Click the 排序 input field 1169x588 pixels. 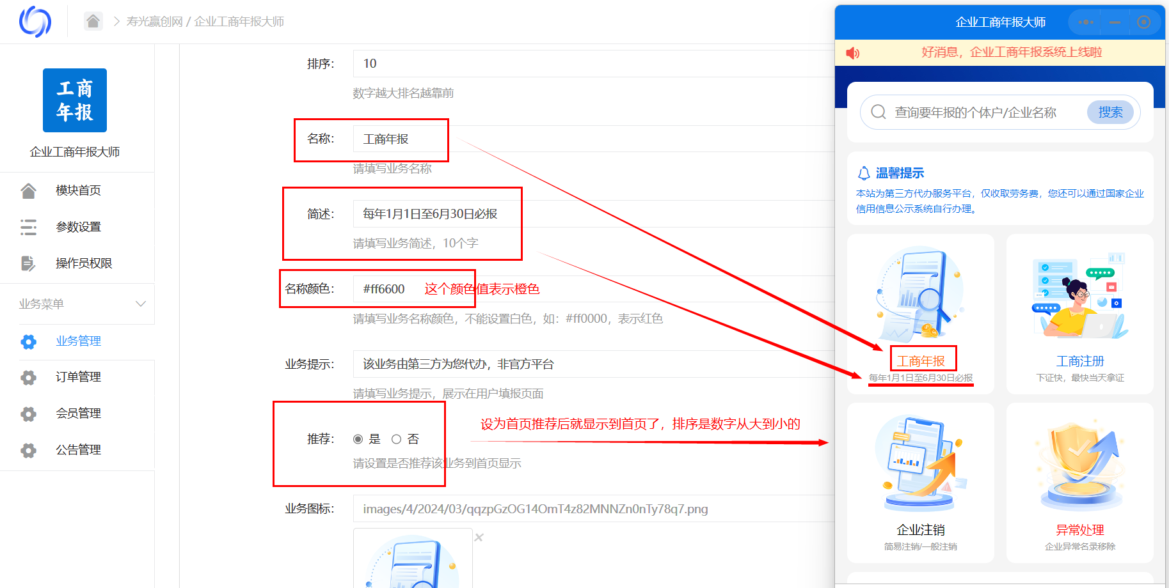tap(594, 63)
